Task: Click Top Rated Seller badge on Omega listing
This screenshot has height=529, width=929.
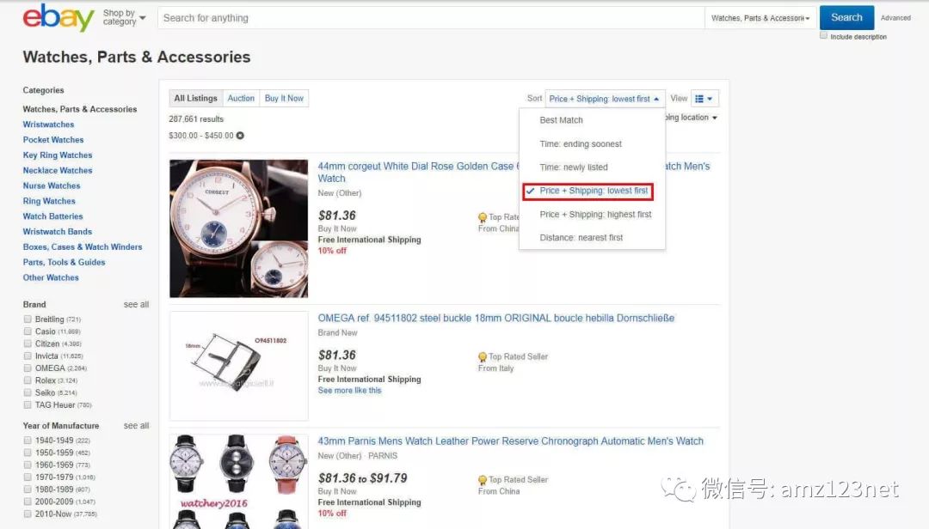Action: [518, 357]
